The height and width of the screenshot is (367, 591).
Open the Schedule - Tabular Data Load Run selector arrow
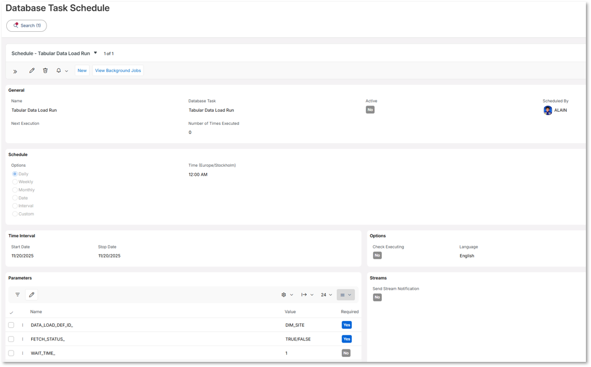point(95,53)
